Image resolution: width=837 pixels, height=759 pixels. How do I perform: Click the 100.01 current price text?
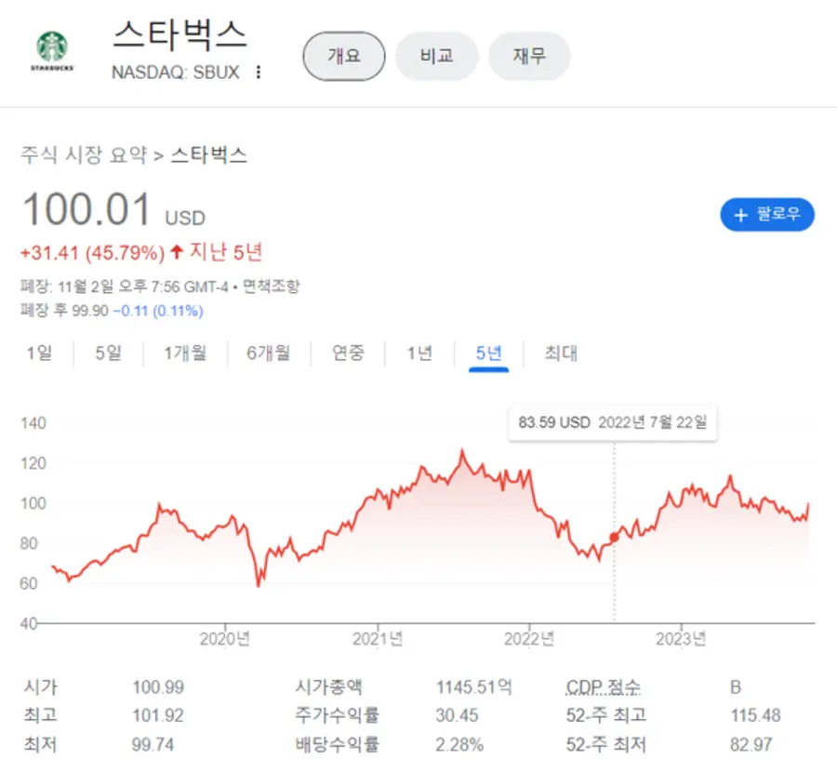point(86,209)
